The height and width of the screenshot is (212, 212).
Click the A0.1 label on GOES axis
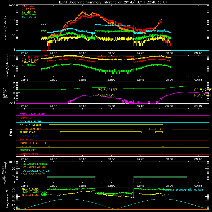click(12, 103)
